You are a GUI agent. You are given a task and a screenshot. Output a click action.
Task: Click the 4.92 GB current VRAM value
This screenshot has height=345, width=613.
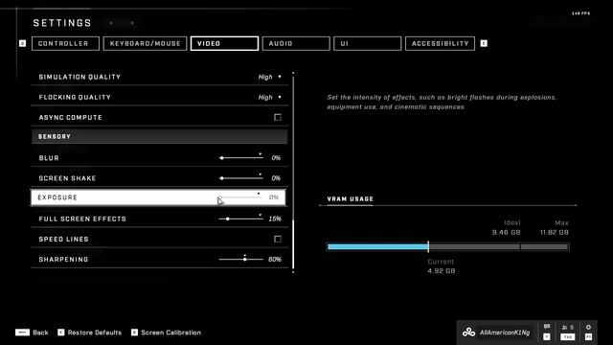(442, 270)
